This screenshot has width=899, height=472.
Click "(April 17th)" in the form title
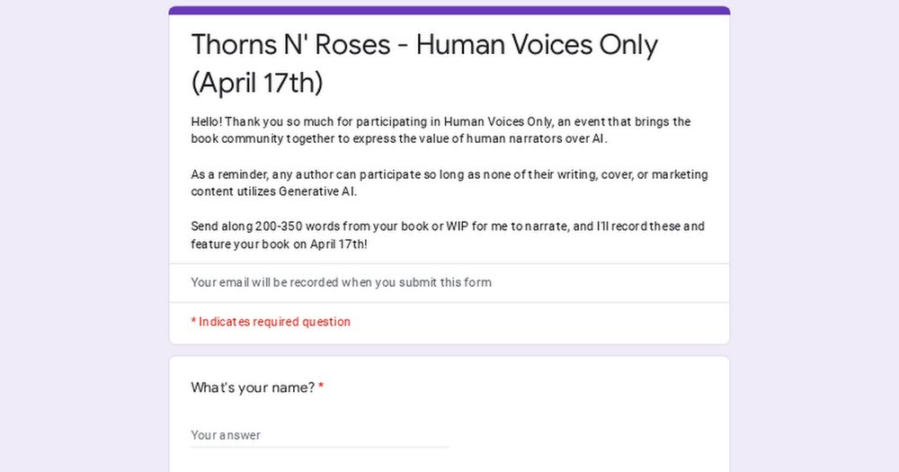(x=257, y=83)
